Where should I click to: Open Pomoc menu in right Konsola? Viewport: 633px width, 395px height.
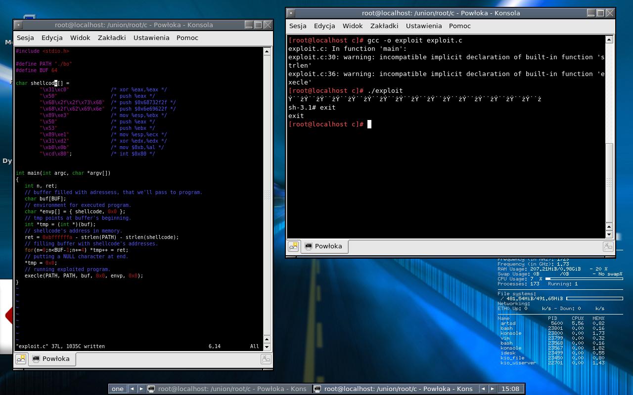tap(460, 26)
